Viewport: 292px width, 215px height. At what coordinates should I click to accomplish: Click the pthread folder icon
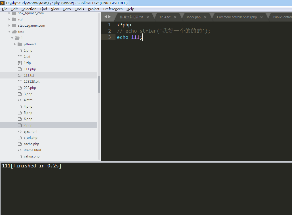(x=20, y=44)
